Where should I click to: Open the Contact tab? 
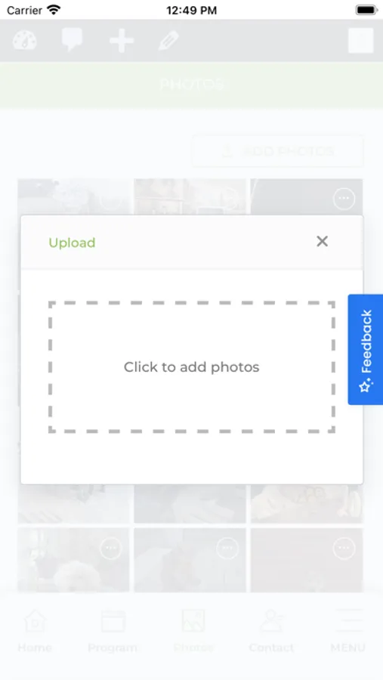(x=271, y=631)
